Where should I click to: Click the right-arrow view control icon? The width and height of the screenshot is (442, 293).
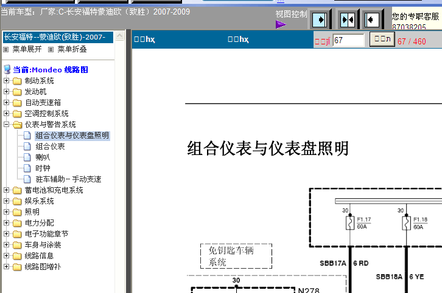click(320, 20)
